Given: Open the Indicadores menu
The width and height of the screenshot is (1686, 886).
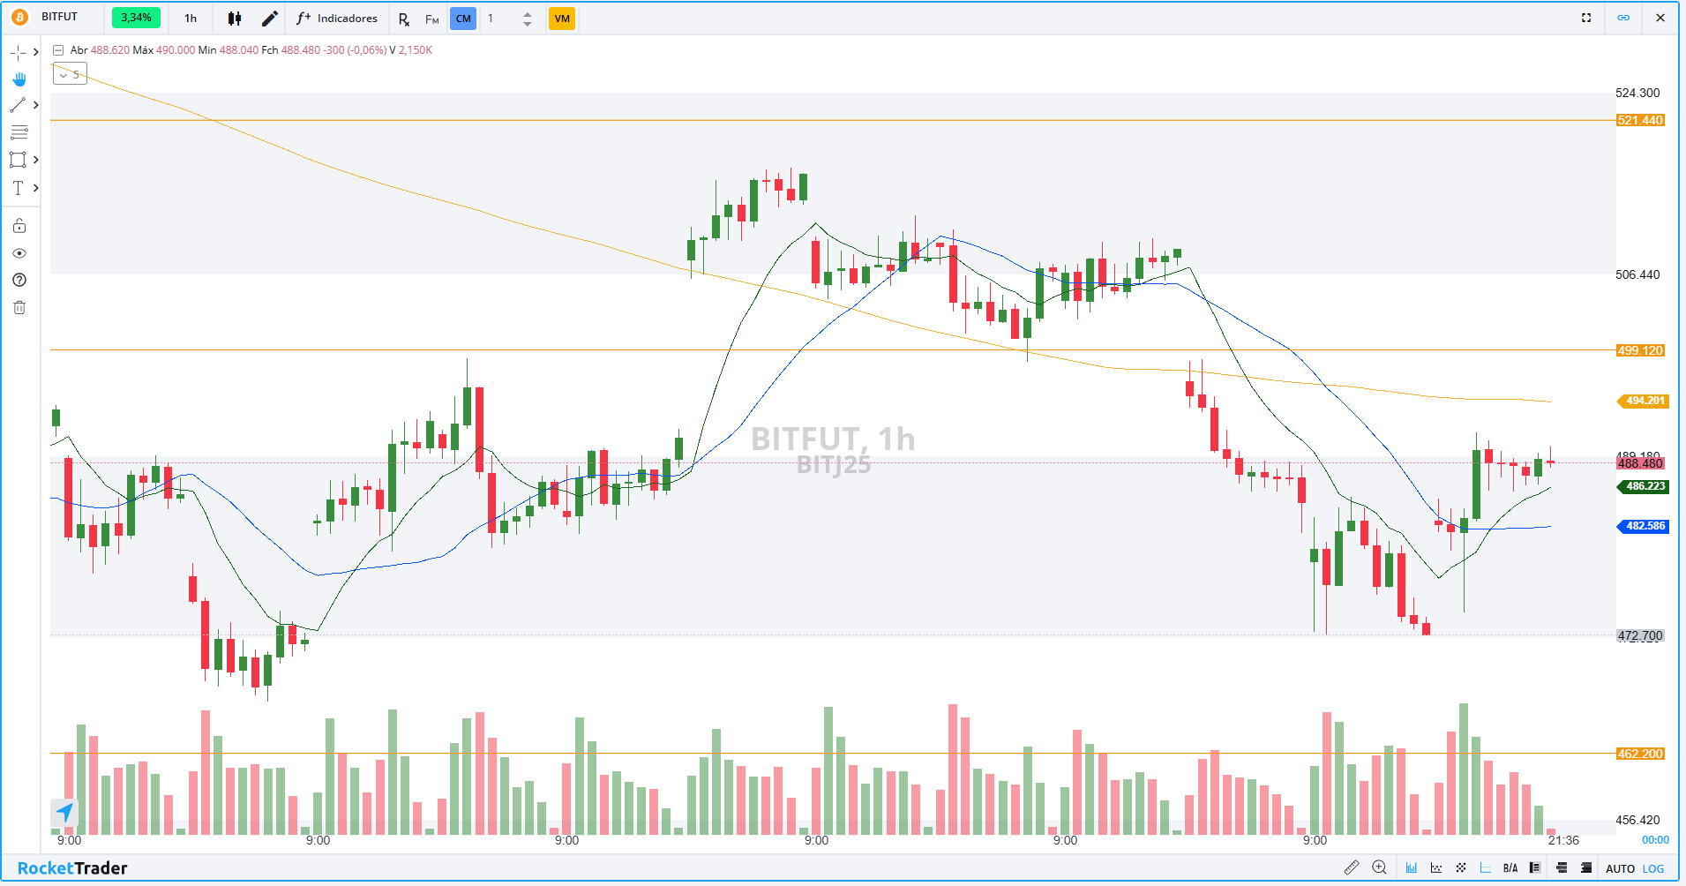Looking at the screenshot, I should (337, 19).
